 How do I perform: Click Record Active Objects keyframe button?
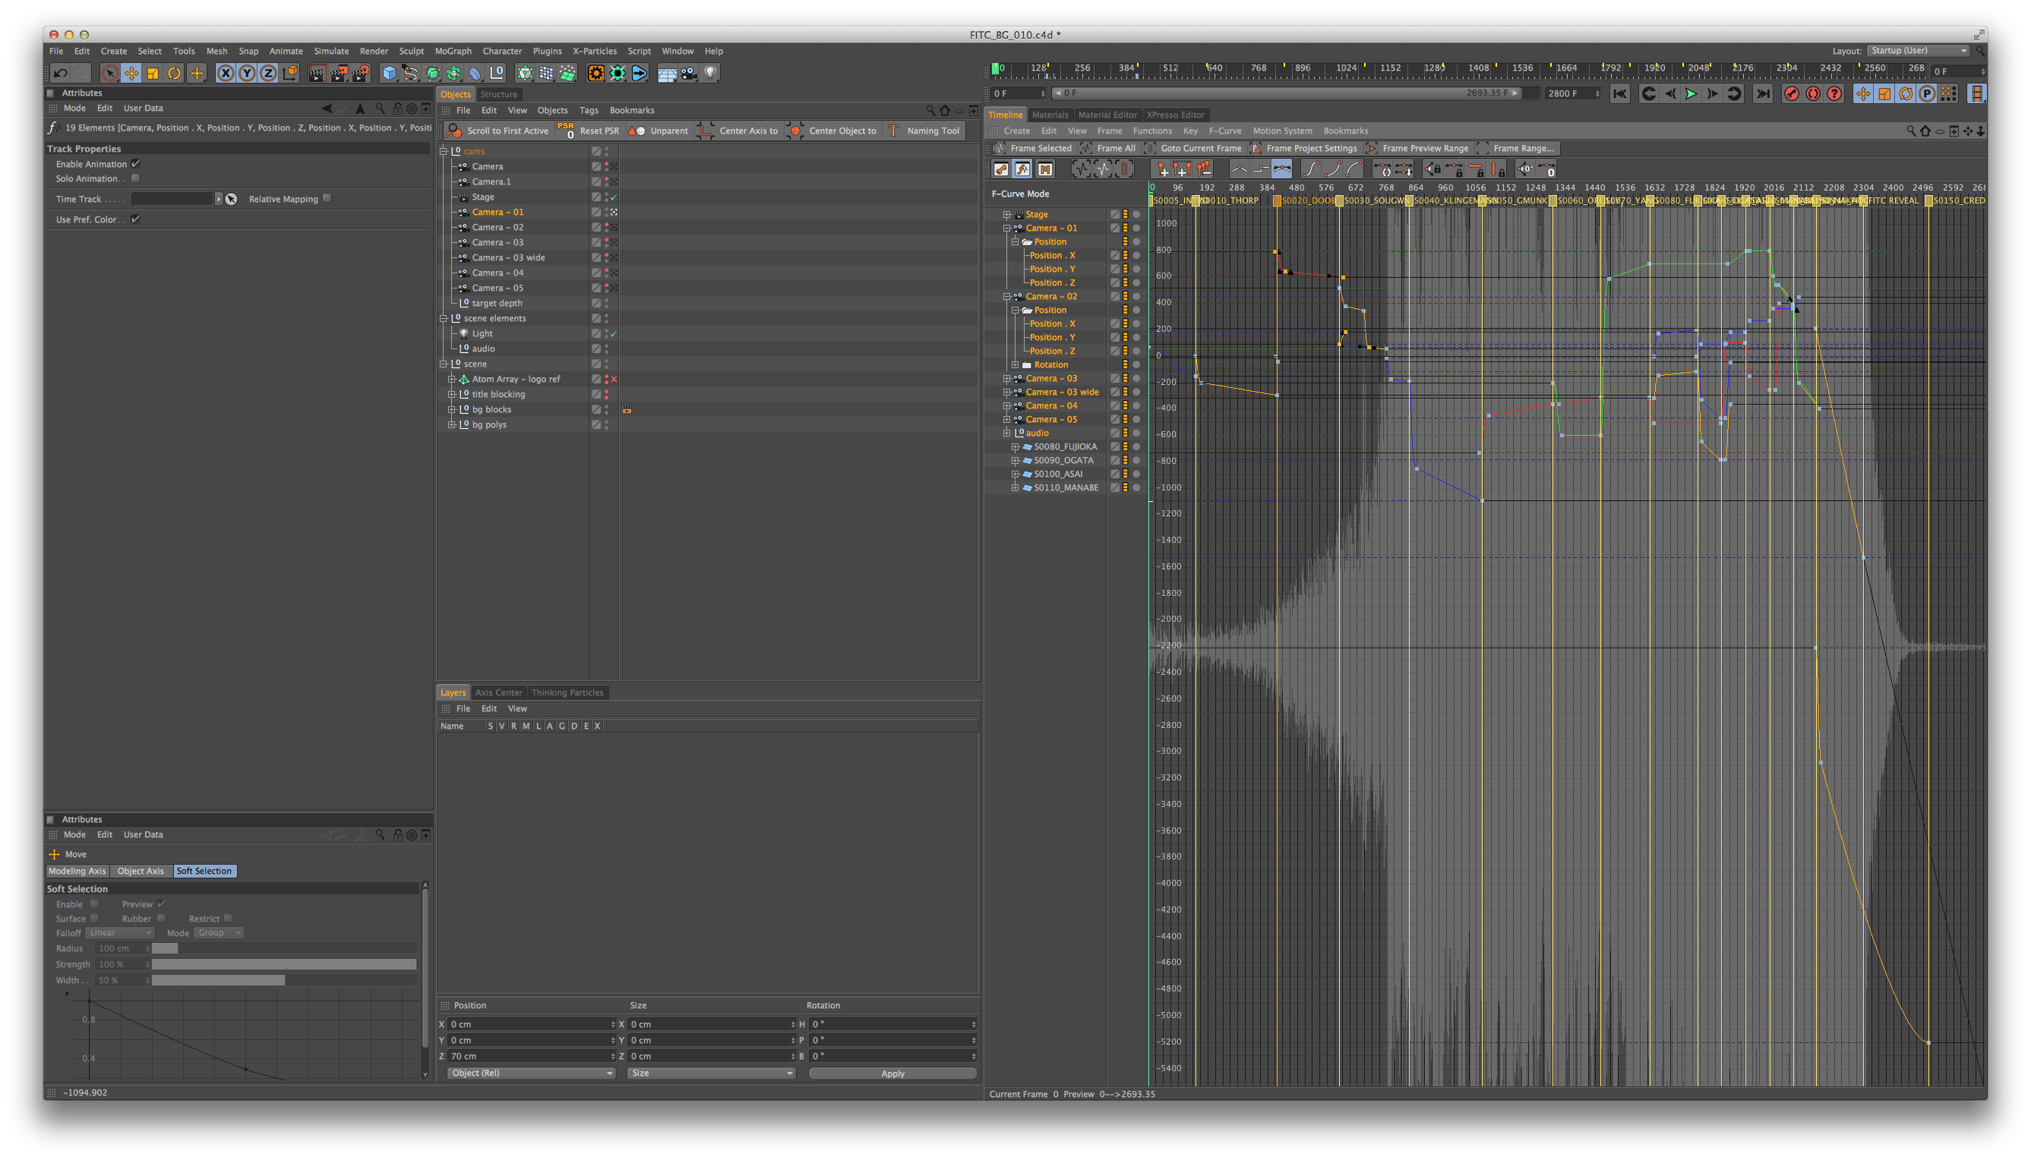(1791, 94)
